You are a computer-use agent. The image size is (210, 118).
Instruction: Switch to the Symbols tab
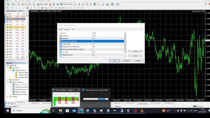click(x=11, y=60)
